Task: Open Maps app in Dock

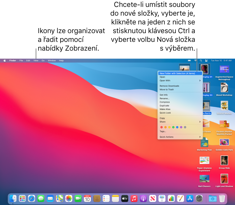Action: [x=60, y=198]
